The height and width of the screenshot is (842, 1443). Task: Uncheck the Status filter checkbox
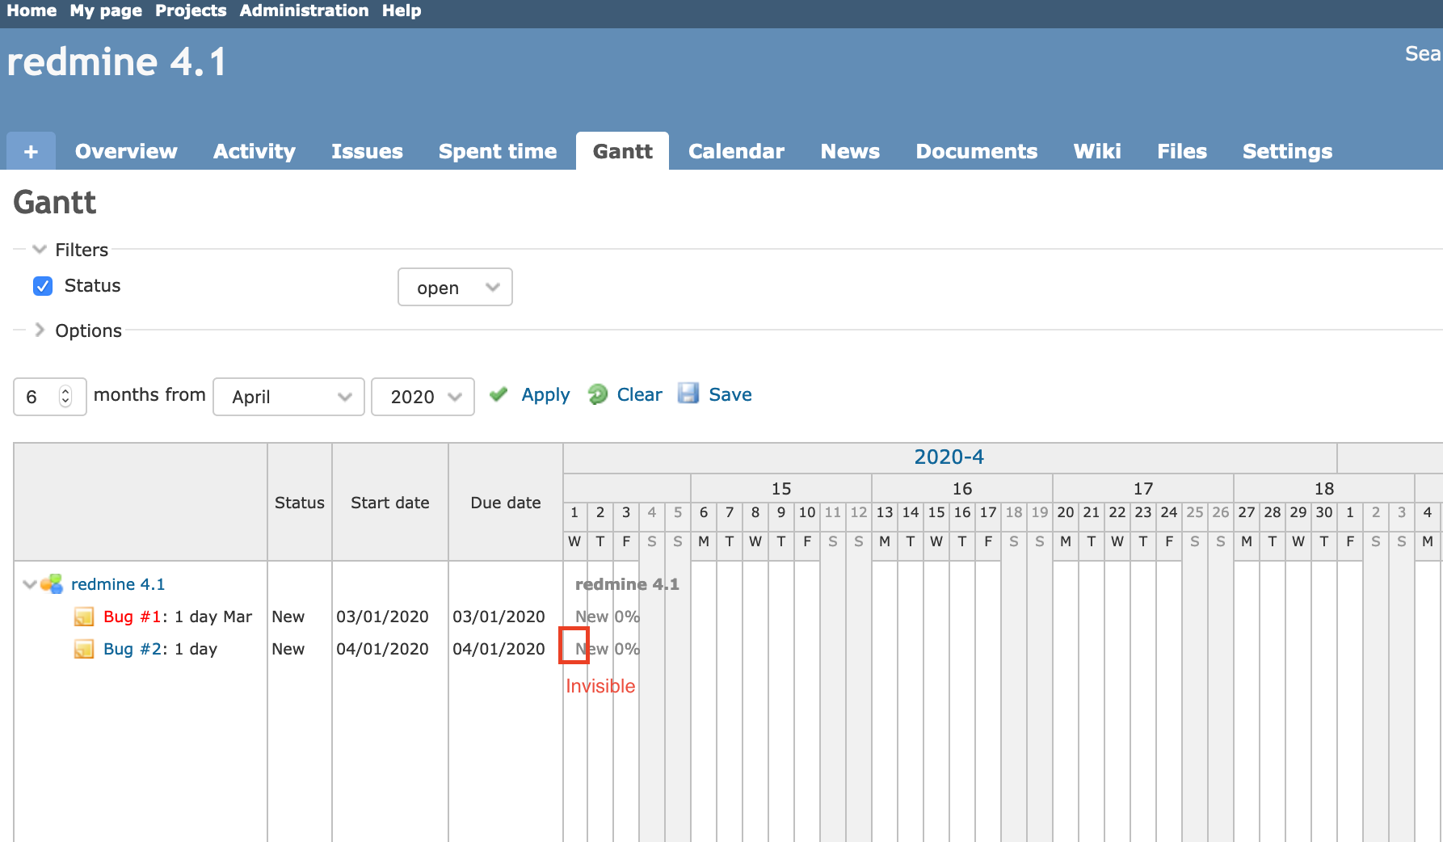point(43,285)
